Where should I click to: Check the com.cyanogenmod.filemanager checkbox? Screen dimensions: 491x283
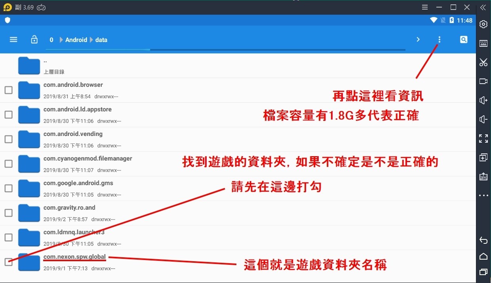8,164
